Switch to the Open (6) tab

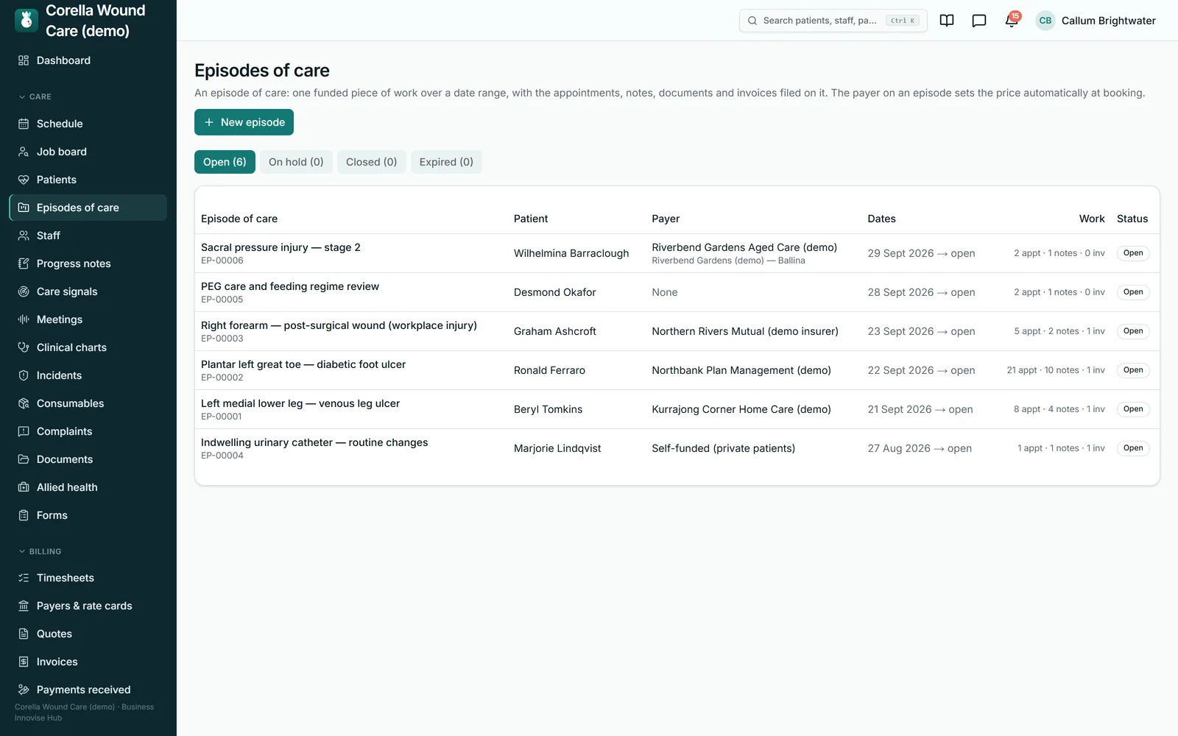tap(225, 162)
